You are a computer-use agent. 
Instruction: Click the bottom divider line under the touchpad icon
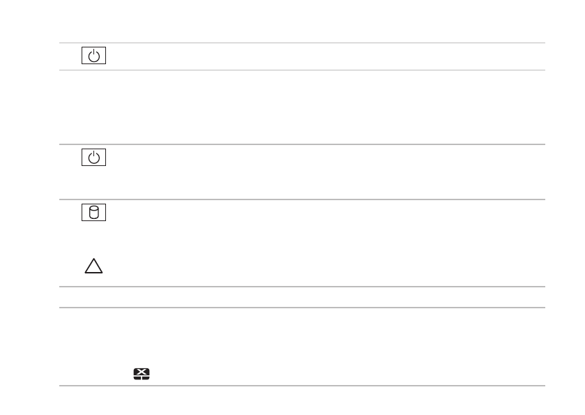(x=300, y=386)
